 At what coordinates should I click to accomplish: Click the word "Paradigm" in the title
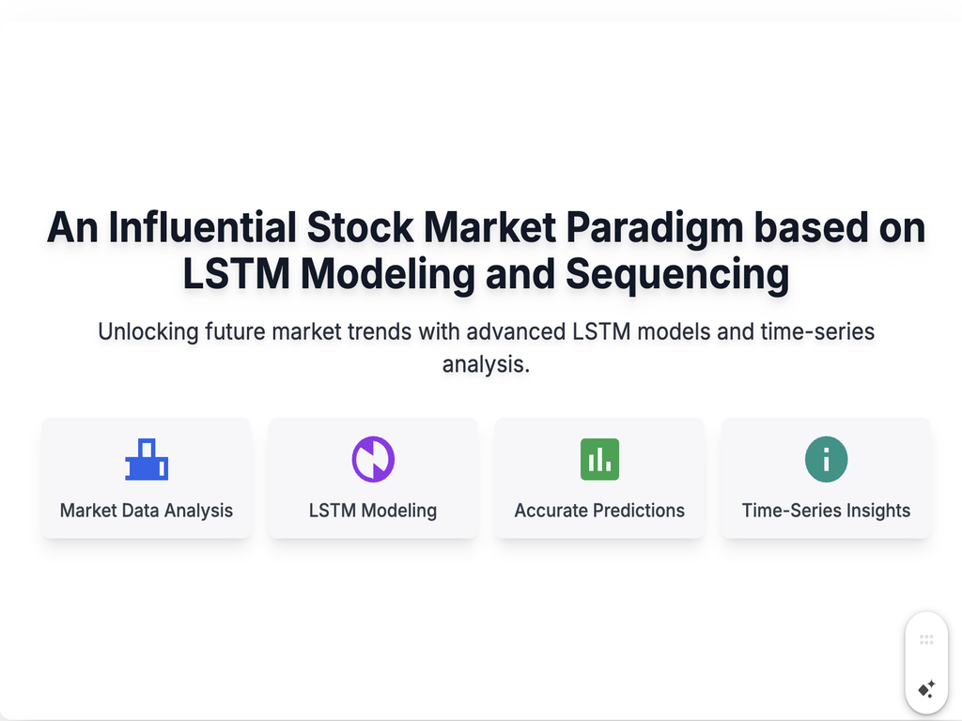655,227
